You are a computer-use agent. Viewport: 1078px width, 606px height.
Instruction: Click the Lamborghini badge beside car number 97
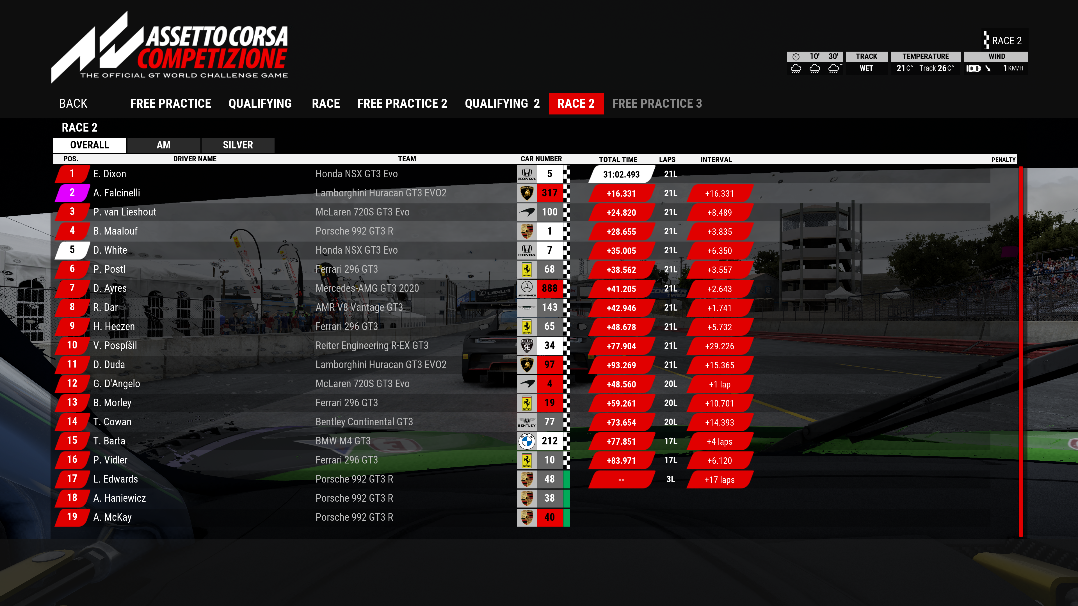click(526, 365)
